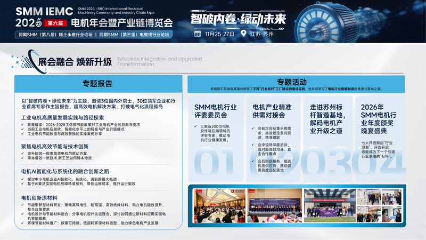Select the 专题报告 panel header
This screenshot has height=240, width=426.
tap(98, 84)
